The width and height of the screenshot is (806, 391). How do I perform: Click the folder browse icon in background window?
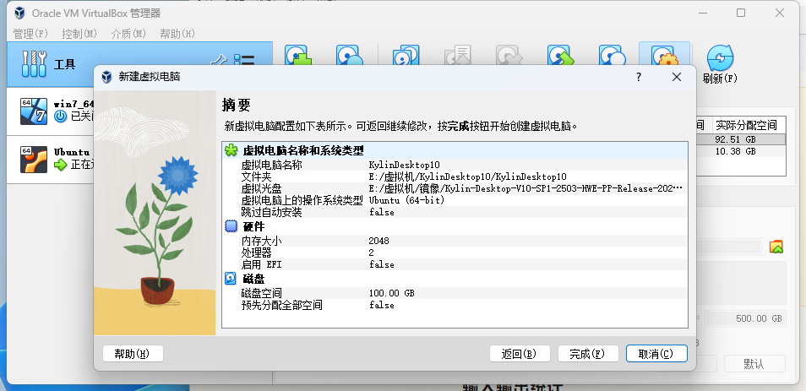point(776,247)
